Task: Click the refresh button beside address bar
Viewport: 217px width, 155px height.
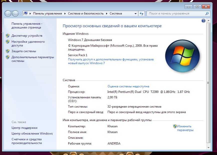Action: click(141, 13)
